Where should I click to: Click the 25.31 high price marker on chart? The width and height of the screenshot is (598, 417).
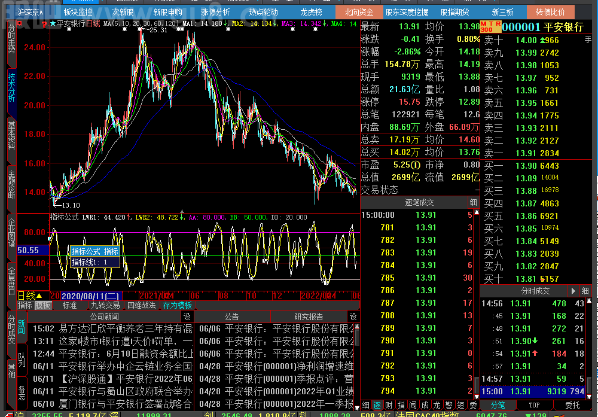[x=158, y=30]
